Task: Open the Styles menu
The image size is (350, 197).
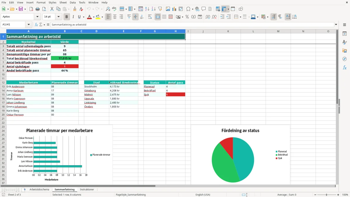Action: pyautogui.click(x=52, y=2)
